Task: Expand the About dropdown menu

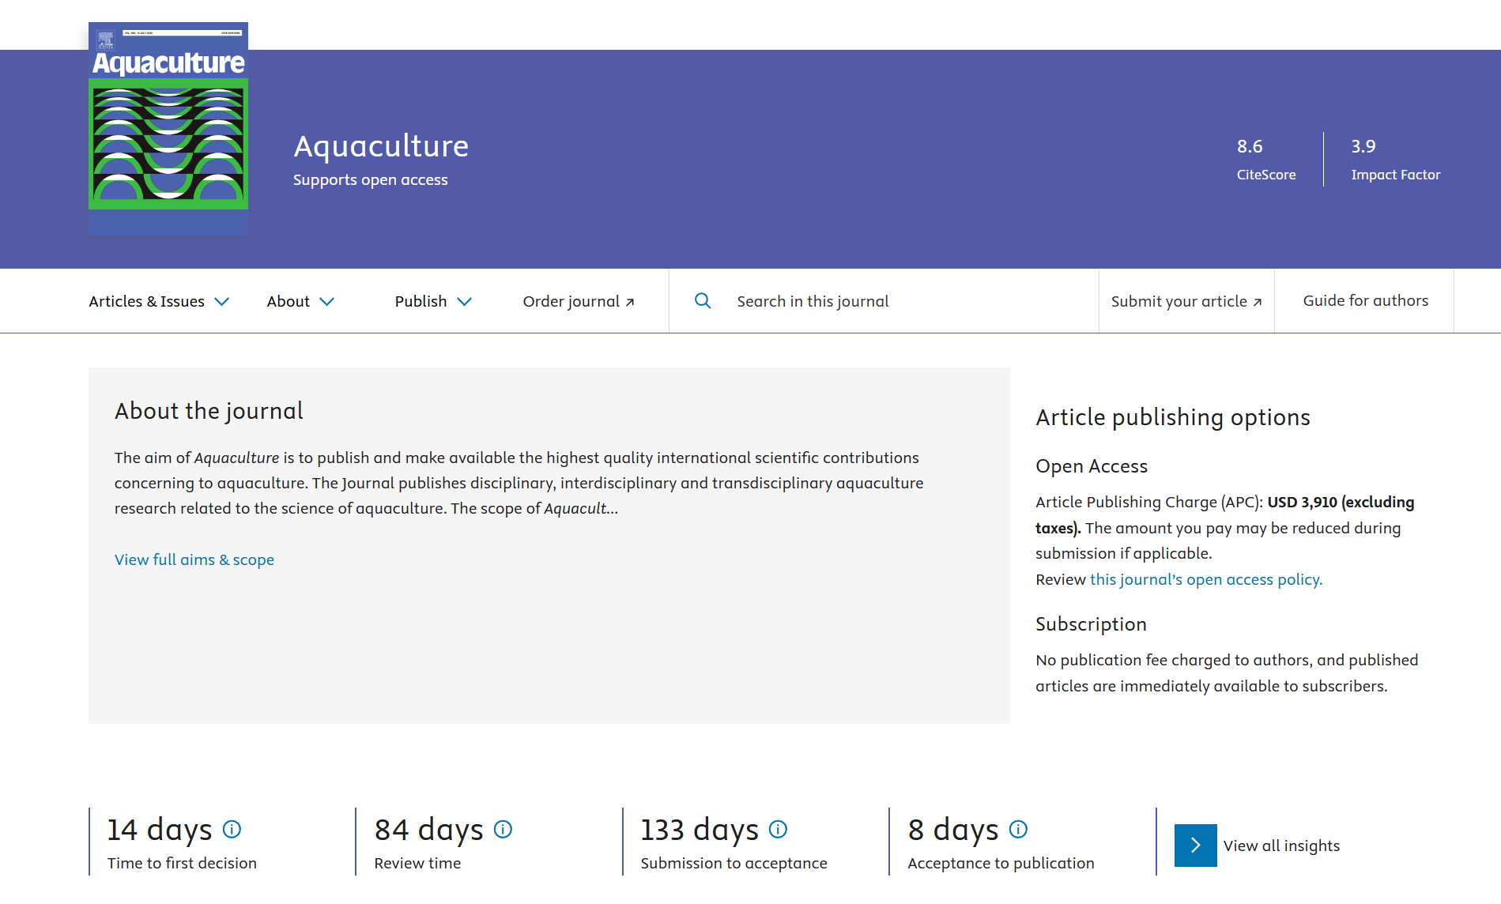Action: tap(300, 301)
